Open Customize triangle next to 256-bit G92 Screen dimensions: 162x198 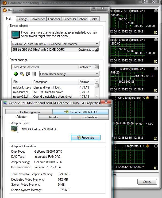click(97, 50)
